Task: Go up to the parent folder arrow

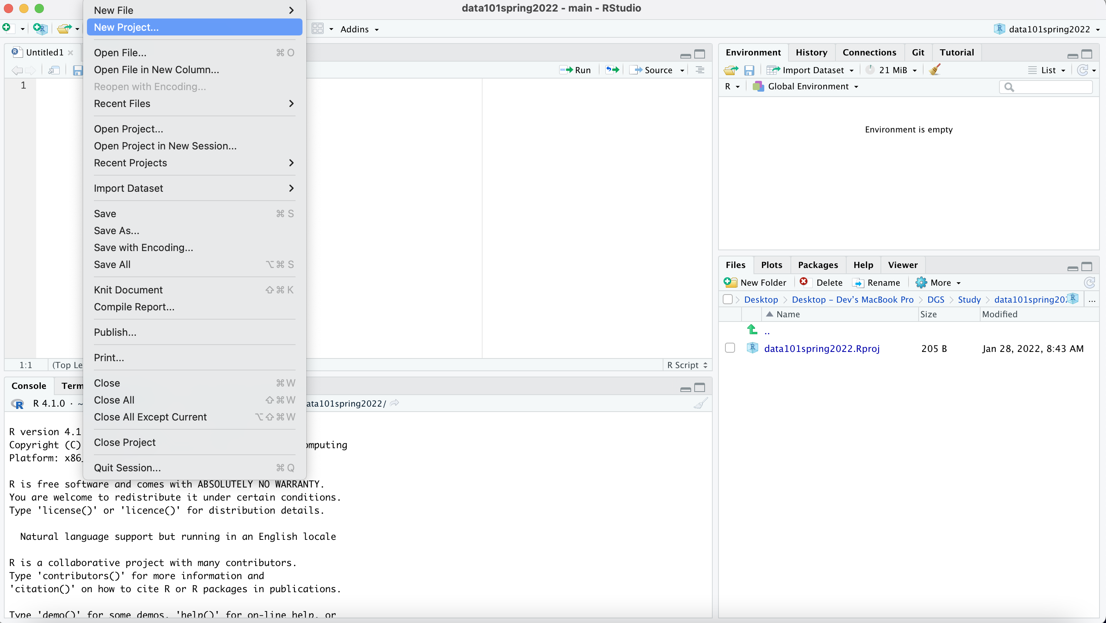Action: pos(752,330)
